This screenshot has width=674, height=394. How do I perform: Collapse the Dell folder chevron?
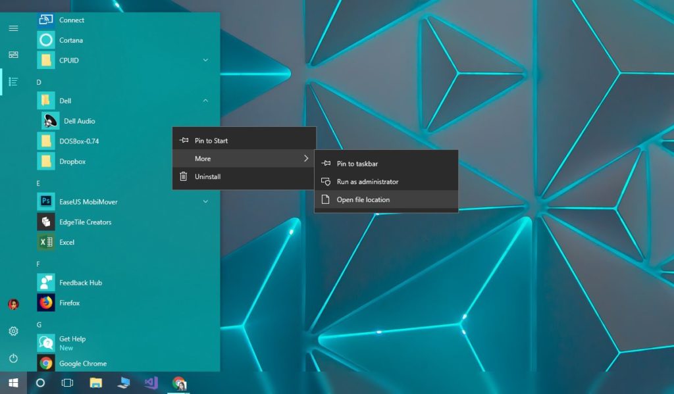(205, 101)
